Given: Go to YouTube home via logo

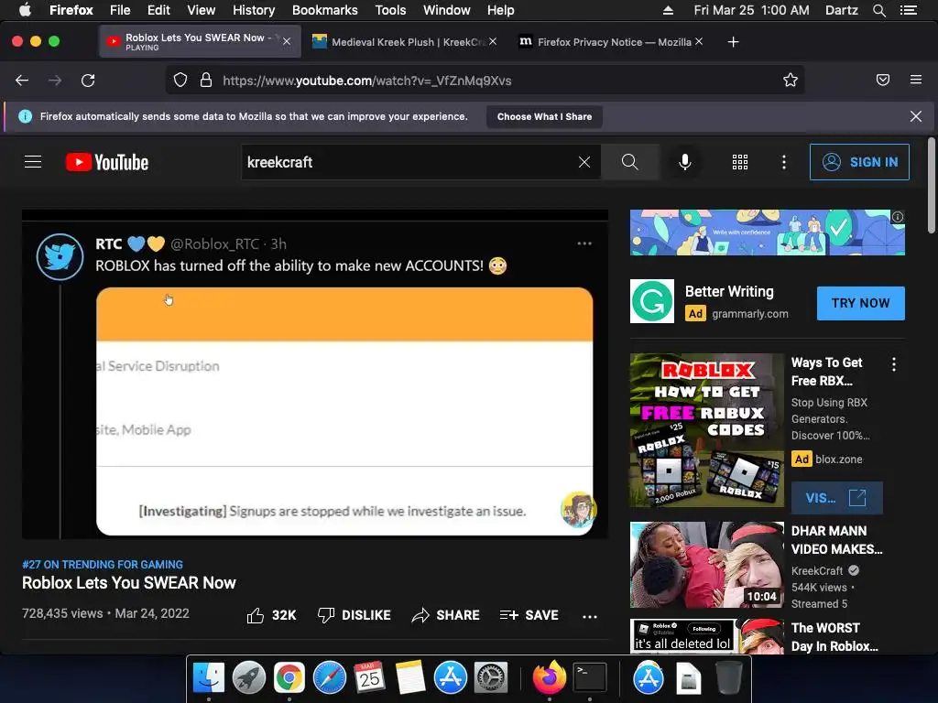Looking at the screenshot, I should click(x=107, y=162).
